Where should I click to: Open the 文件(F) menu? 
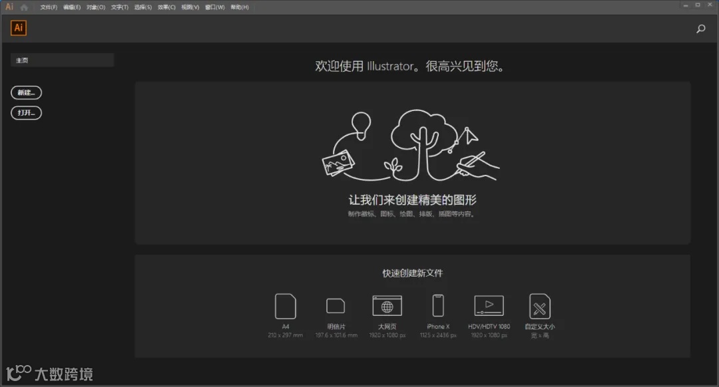(x=49, y=7)
